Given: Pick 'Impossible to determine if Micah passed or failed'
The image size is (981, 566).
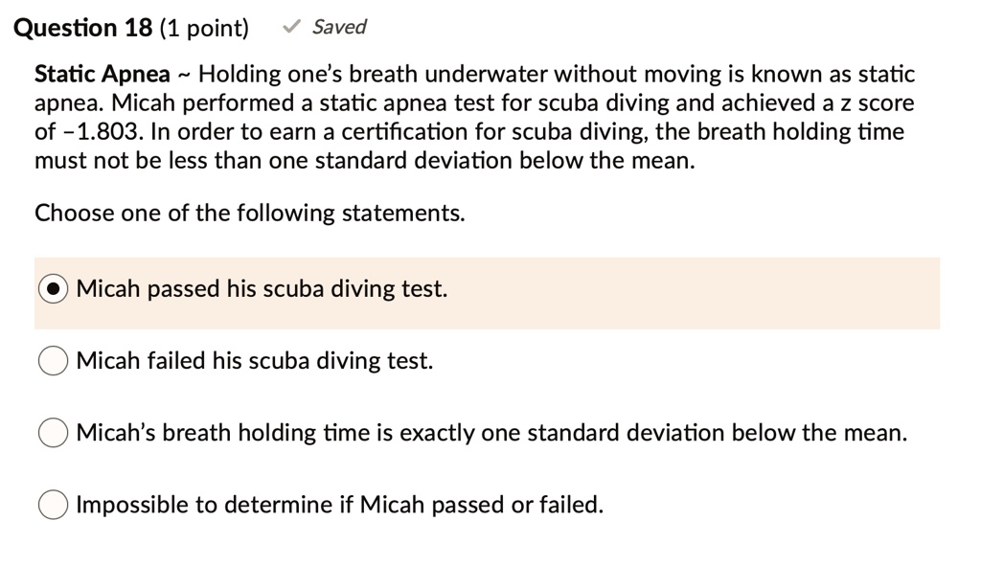Looking at the screenshot, I should 53,504.
